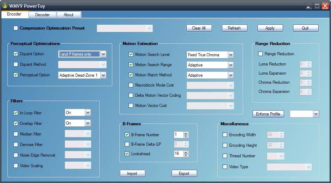
Task: Open the Compression Optimization Preset dropdown
Action: tap(125, 29)
